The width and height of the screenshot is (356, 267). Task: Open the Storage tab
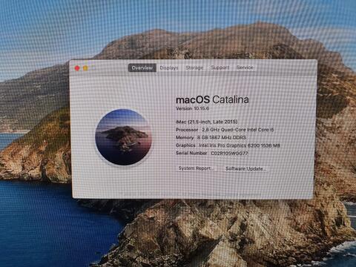(194, 67)
